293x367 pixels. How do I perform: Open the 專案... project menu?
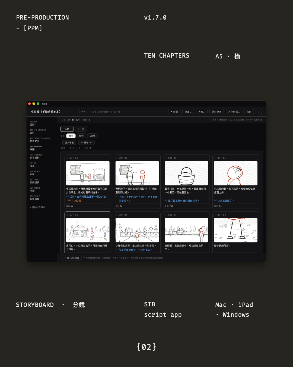tap(202, 112)
